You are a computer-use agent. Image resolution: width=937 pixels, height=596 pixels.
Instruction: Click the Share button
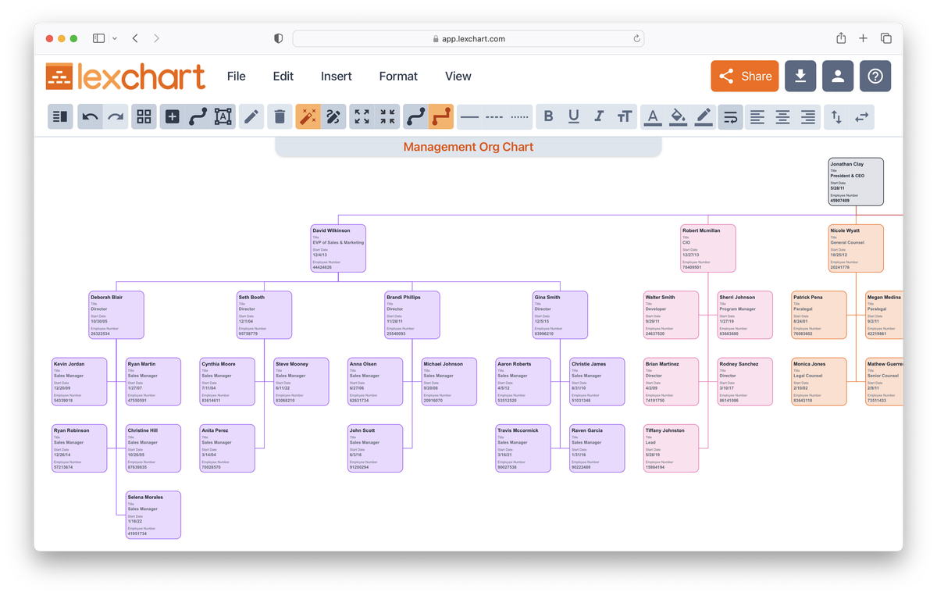coord(745,76)
